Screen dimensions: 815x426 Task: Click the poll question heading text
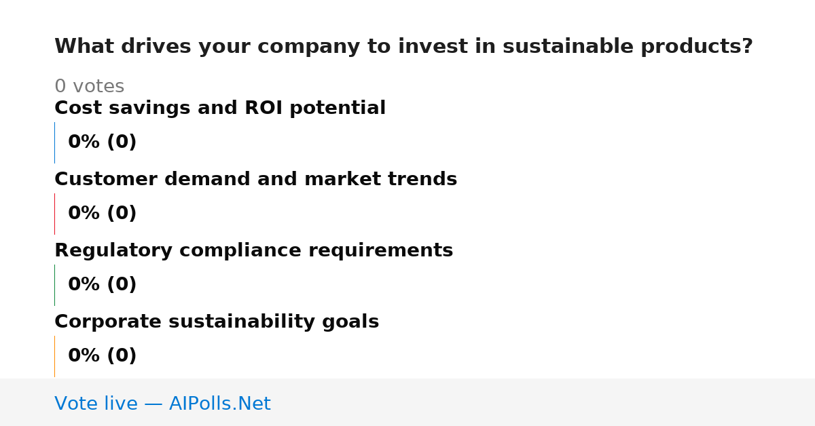[403, 47]
